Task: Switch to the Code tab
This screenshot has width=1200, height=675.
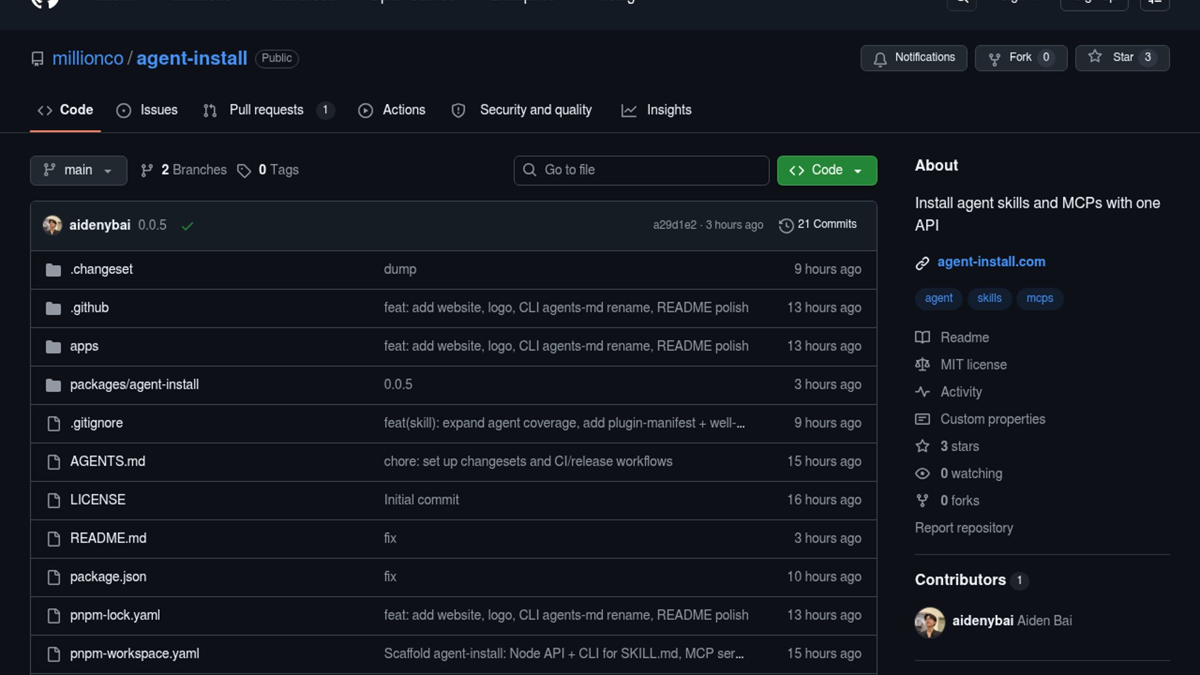Action: 65,110
